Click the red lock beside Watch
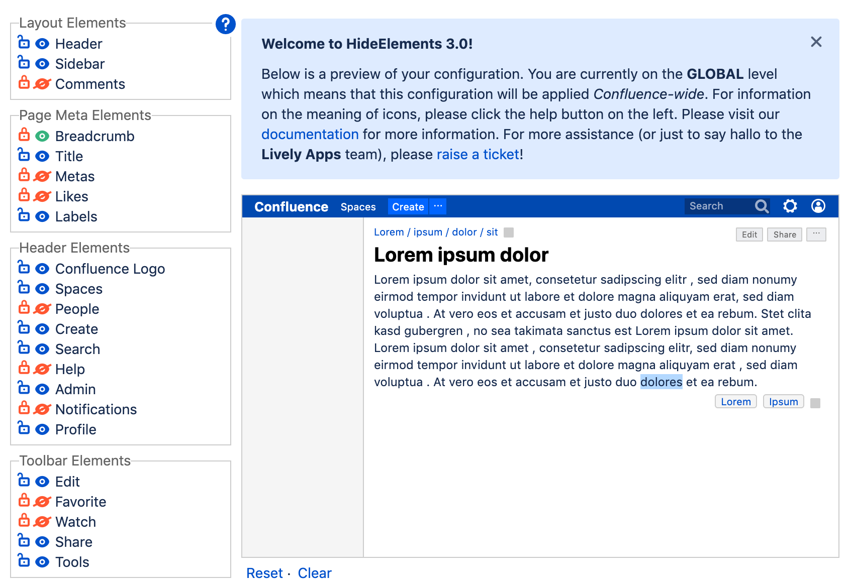Screen dimensions: 849x583 (24, 520)
